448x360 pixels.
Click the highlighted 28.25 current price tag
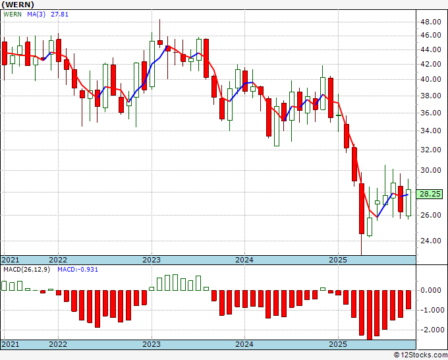[x=430, y=194]
